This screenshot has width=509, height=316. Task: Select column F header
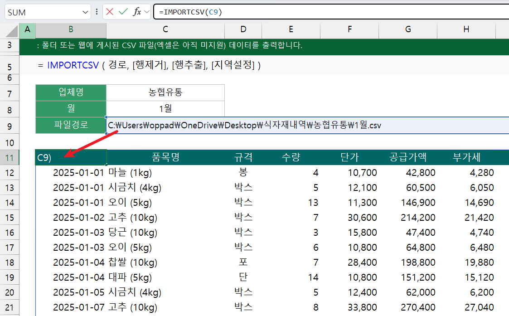[349, 29]
